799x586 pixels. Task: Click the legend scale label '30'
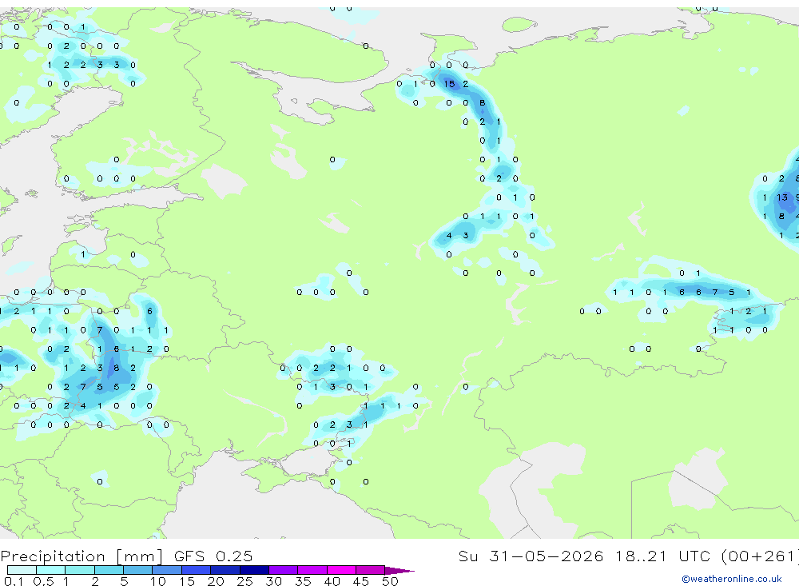[x=273, y=581]
